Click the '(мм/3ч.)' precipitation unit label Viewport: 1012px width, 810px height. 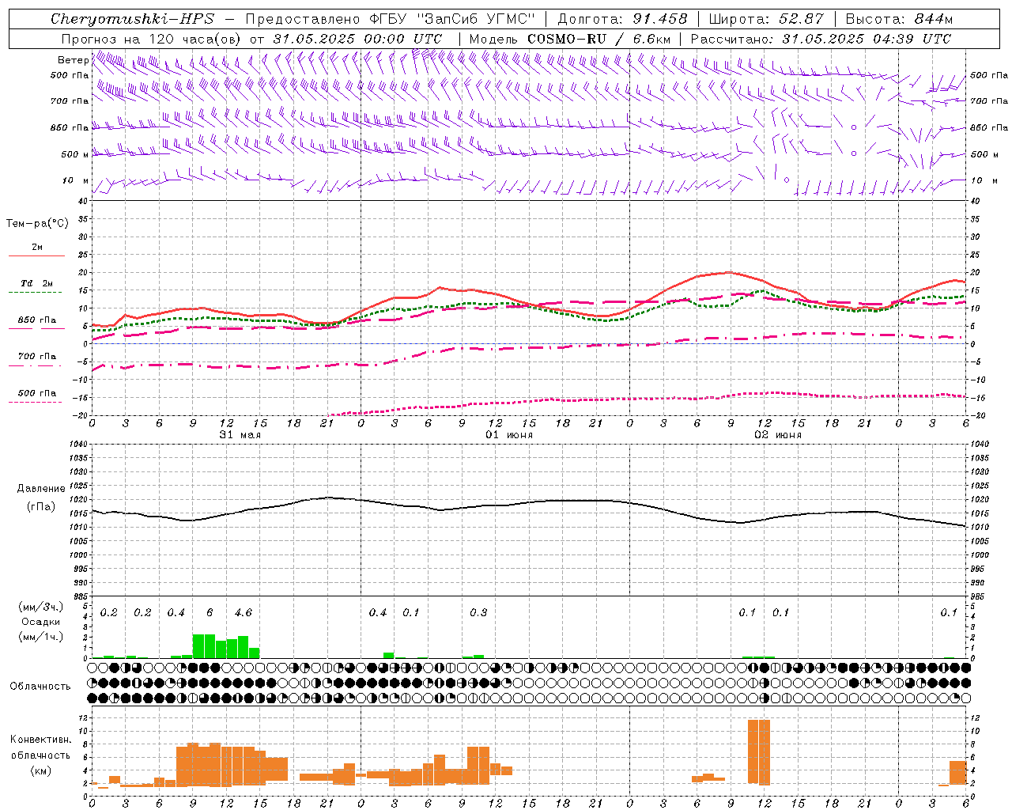point(40,607)
